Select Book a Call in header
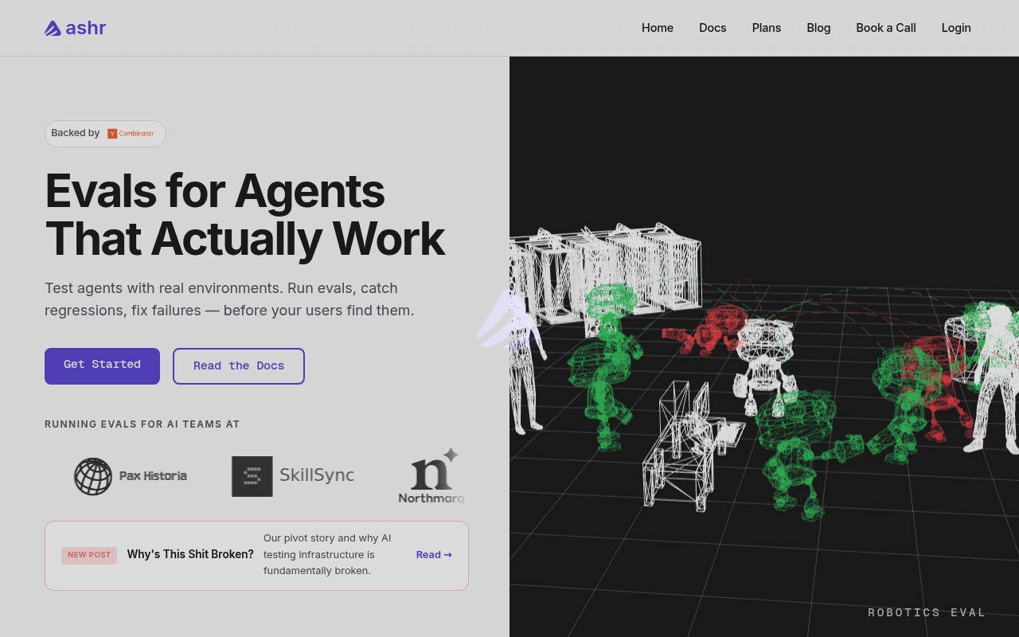Image resolution: width=1019 pixels, height=637 pixels. [x=886, y=28]
